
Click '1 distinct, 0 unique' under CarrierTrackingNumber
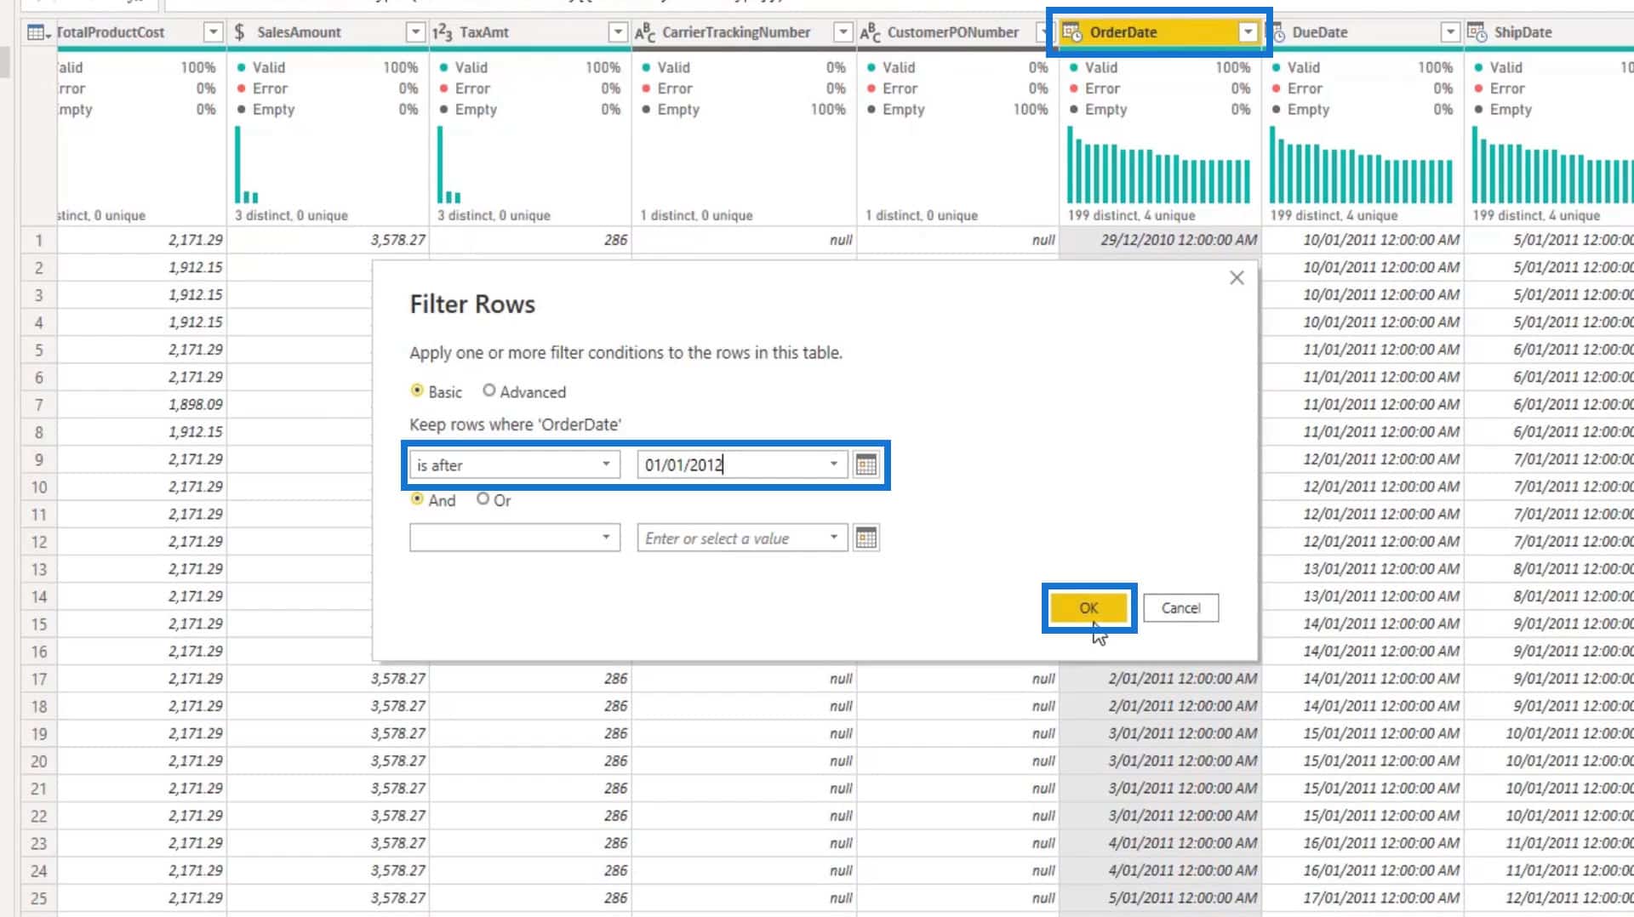(x=696, y=215)
